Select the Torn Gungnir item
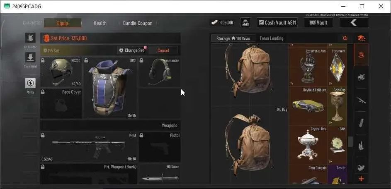Screen dimensions: 391x189 308,175
